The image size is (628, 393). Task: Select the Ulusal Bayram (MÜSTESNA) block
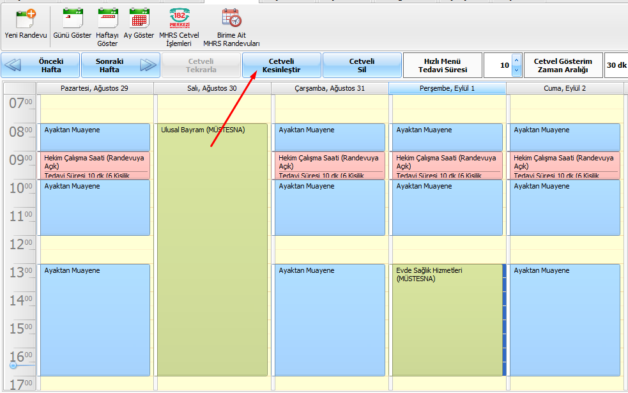[x=212, y=249]
